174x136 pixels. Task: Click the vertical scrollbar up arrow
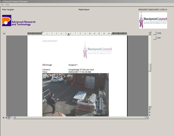[149, 34]
